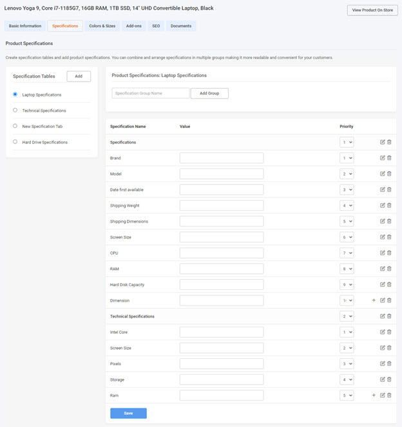This screenshot has height=427, width=402.
Task: Open priority dropdown for Technical Specifications group
Action: [347, 316]
